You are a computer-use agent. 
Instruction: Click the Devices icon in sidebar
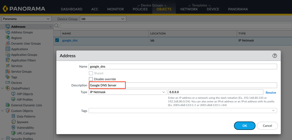pyautogui.click(x=8, y=82)
